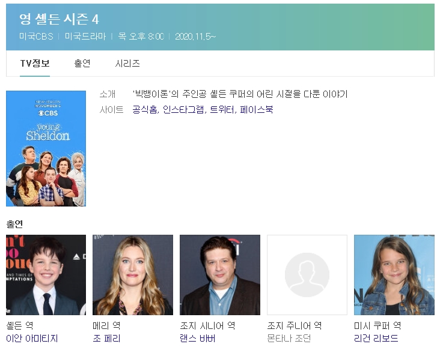This screenshot has width=440, height=359.
Task: Open the 메리 역 actress photo
Action: [133, 275]
